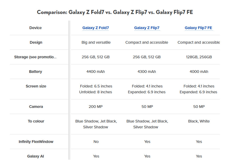Click Unfolded: 8 inches screen size text
Image resolution: width=247 pixels, height=164 pixels.
[96, 92]
